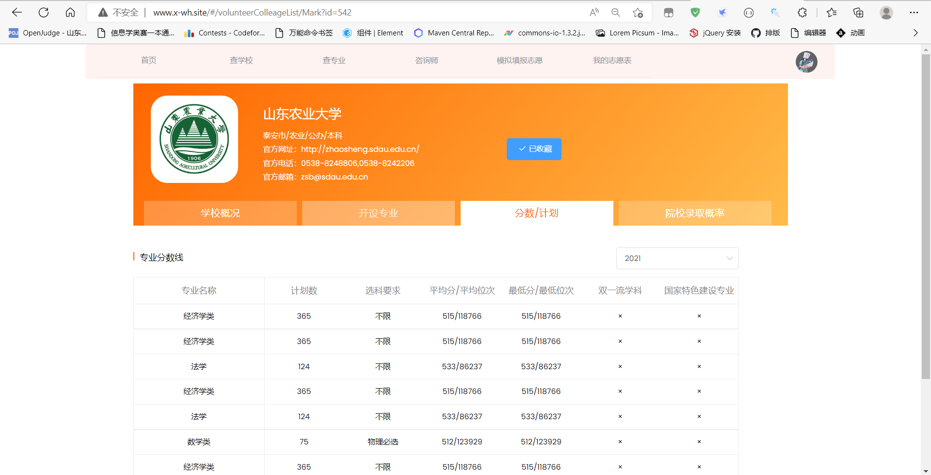Screen dimensions: 931x475
Task: Go to 首页 in site navigation
Action: [x=149, y=60]
